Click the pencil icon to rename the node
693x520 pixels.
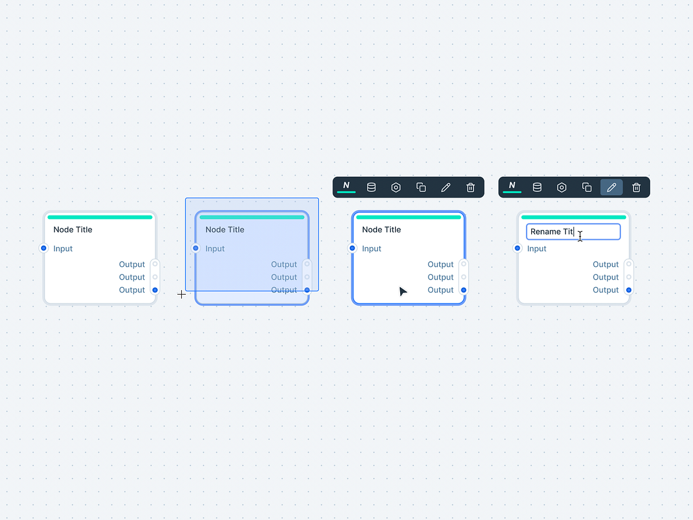coord(445,187)
